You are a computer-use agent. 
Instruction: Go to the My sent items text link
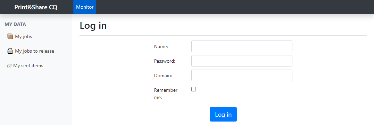(28, 65)
